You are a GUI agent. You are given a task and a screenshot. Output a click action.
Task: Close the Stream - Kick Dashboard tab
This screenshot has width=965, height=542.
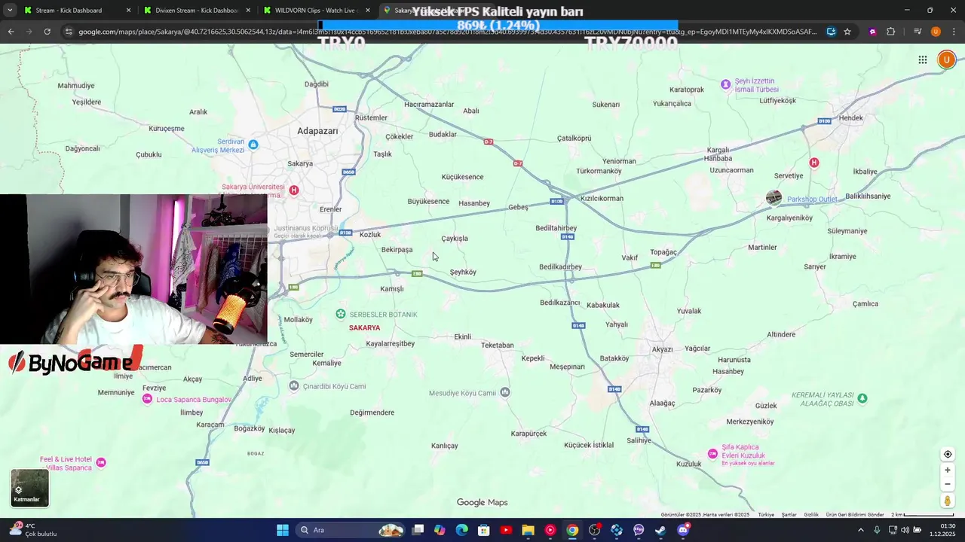(x=128, y=11)
